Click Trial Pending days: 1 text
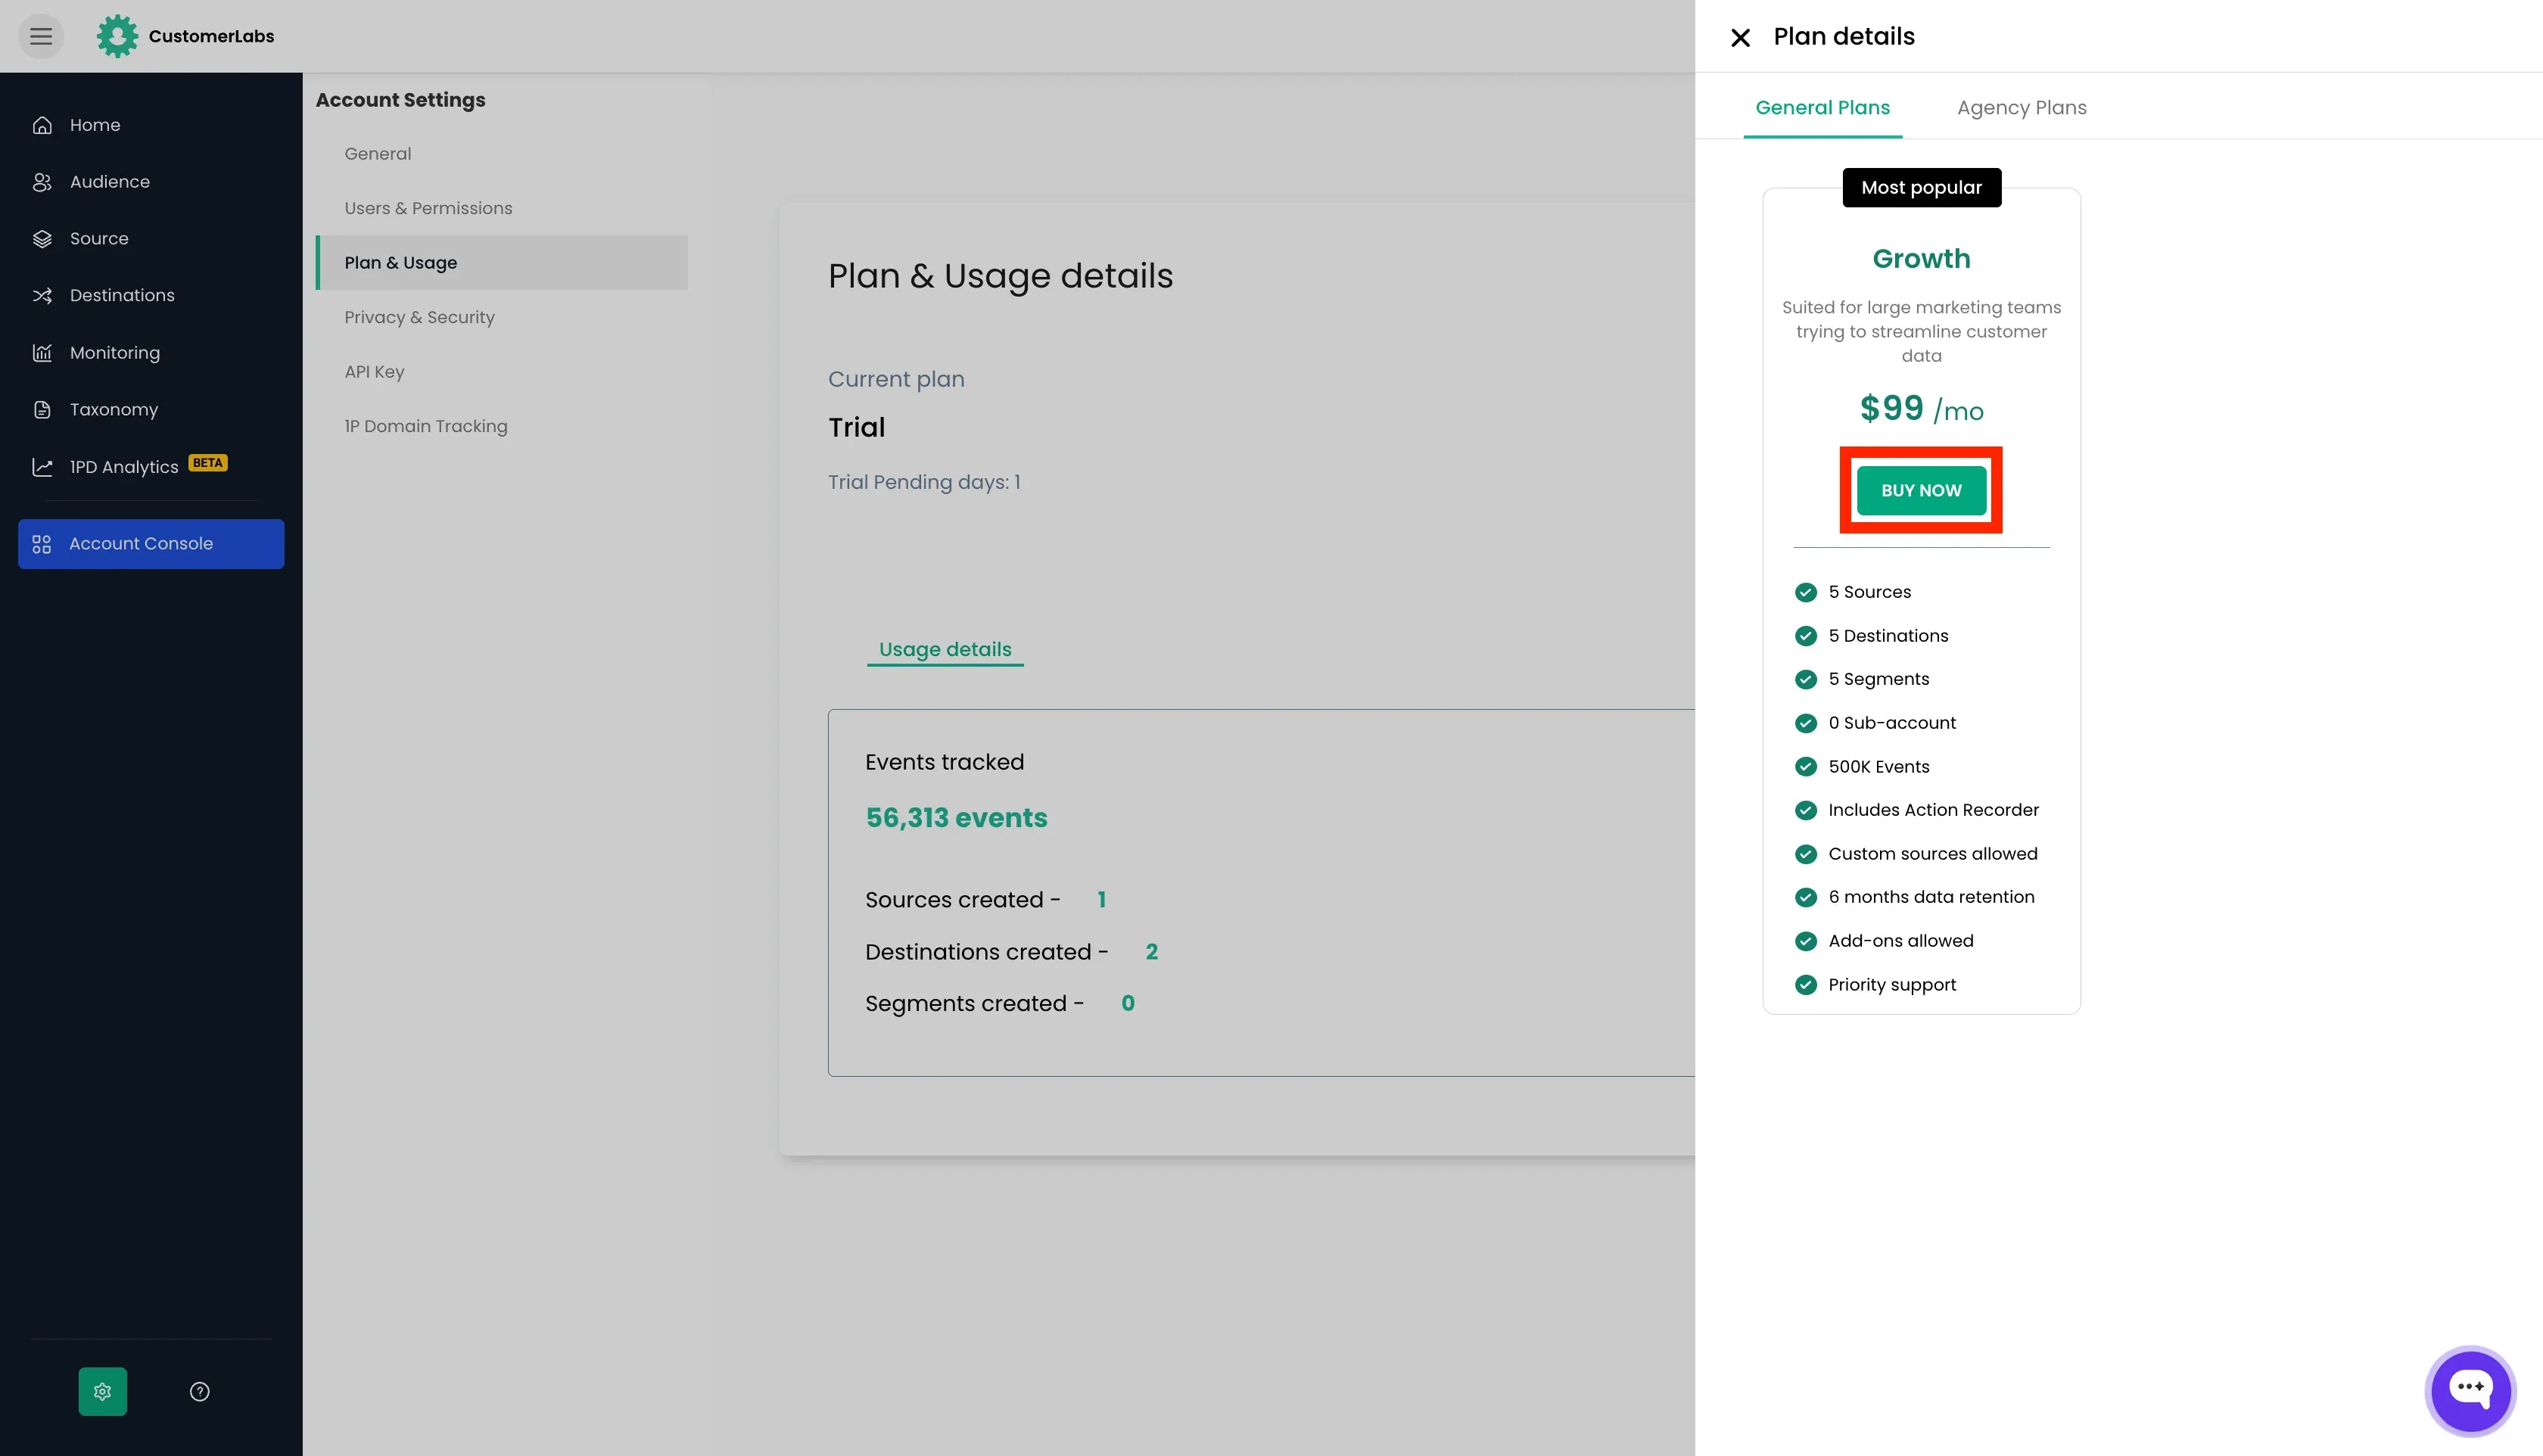This screenshot has height=1456, width=2543. pos(924,482)
